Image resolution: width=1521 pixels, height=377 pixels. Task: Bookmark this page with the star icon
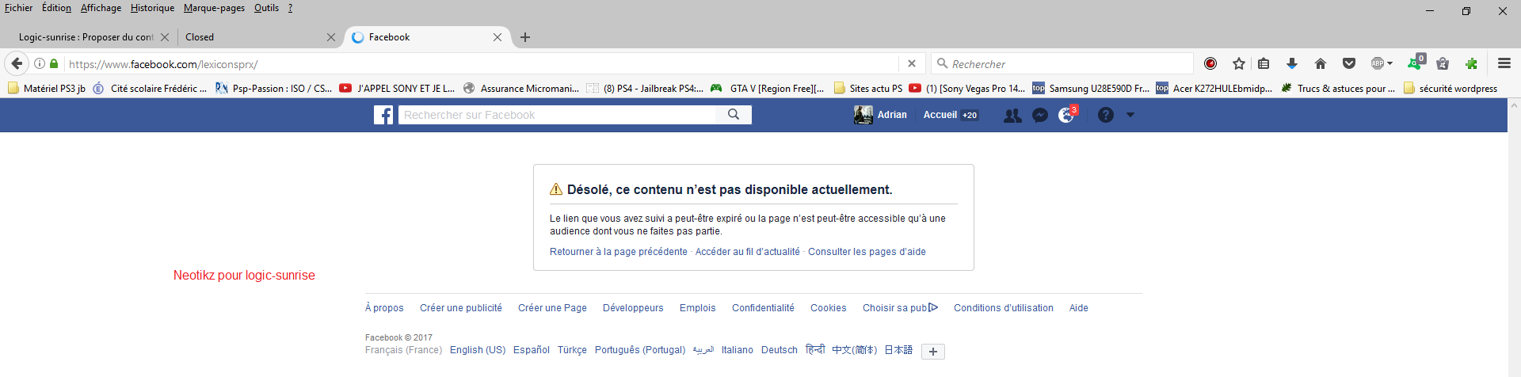[x=1239, y=64]
